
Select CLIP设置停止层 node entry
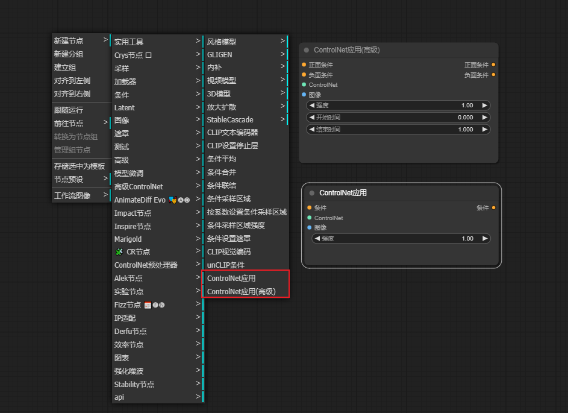(x=246, y=146)
